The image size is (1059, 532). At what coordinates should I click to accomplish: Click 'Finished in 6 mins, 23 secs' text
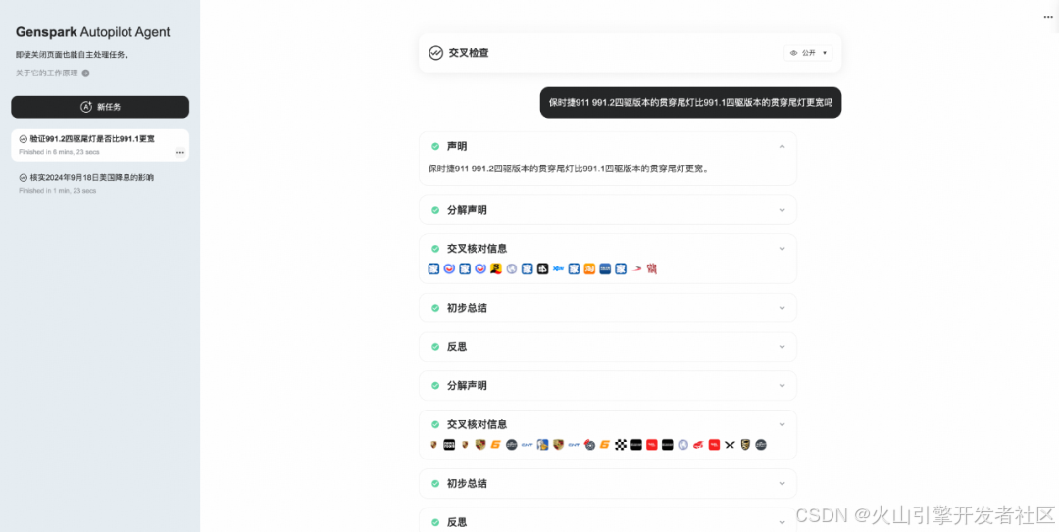click(x=59, y=152)
